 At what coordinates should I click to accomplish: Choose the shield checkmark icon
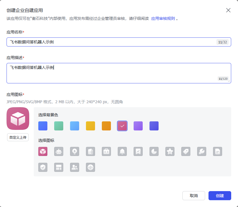coord(43,167)
